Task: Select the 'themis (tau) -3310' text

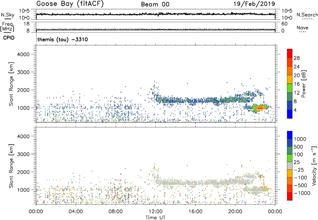Action: click(x=63, y=39)
